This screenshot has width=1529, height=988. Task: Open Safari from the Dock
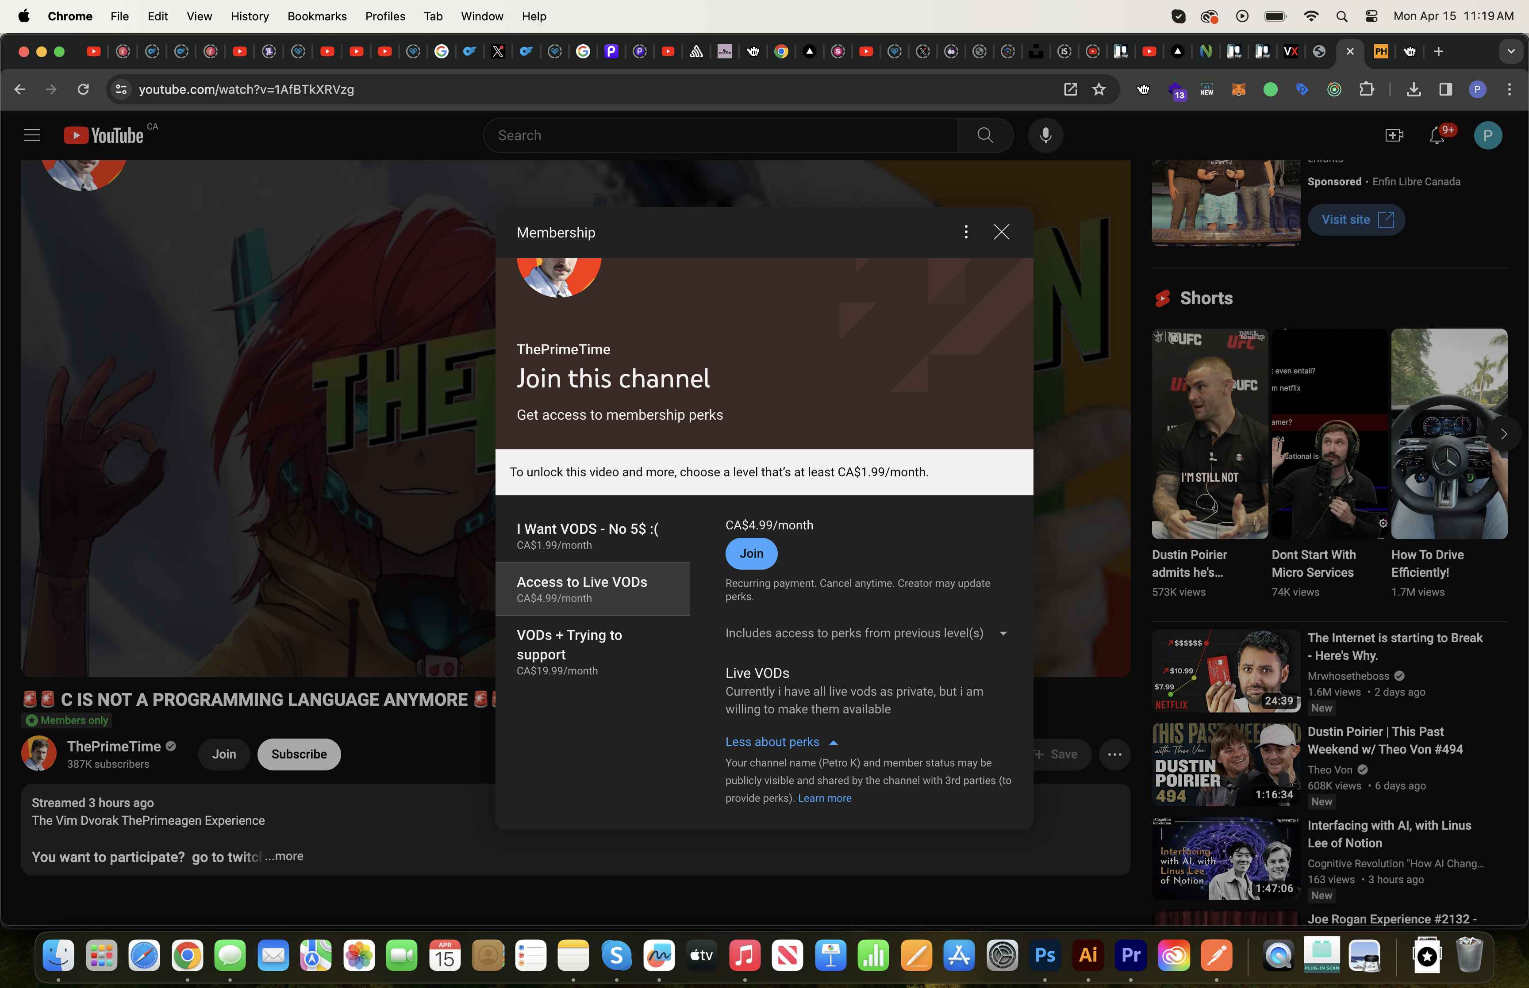tap(144, 955)
